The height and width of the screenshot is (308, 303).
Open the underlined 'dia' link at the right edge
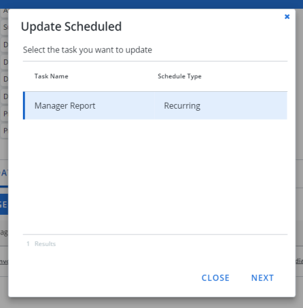[x=299, y=261]
